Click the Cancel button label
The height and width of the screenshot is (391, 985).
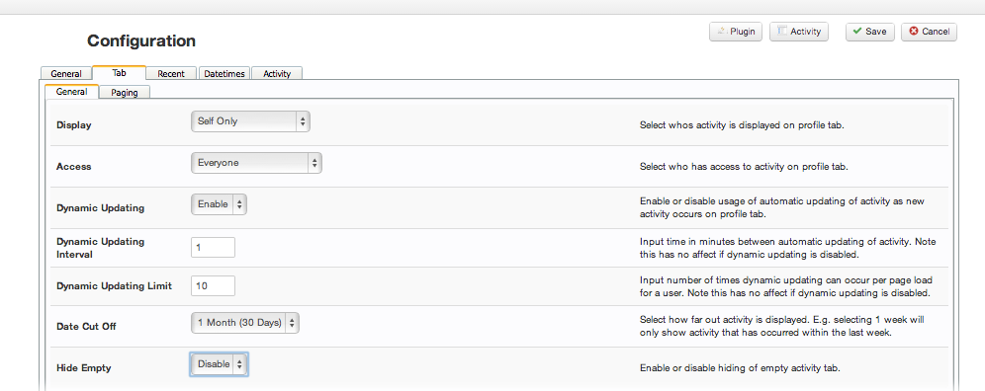click(936, 32)
